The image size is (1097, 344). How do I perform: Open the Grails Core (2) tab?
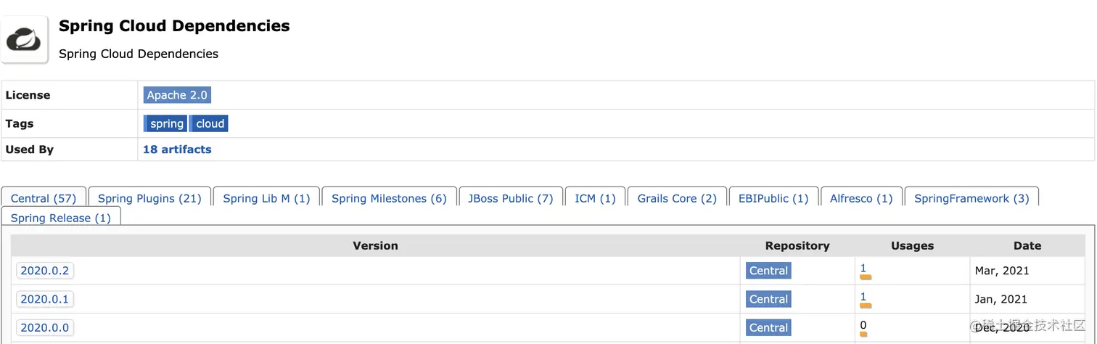click(x=677, y=198)
